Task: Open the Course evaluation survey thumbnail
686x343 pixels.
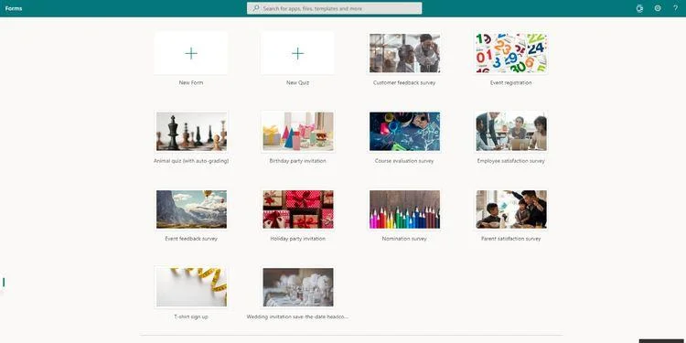Action: coord(404,131)
